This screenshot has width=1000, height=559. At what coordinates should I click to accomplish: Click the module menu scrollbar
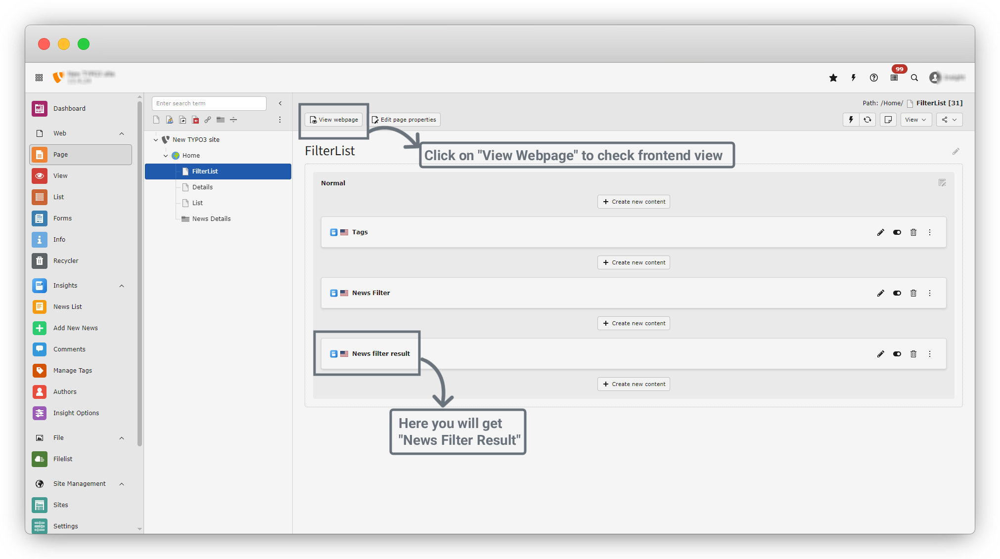tap(139, 272)
